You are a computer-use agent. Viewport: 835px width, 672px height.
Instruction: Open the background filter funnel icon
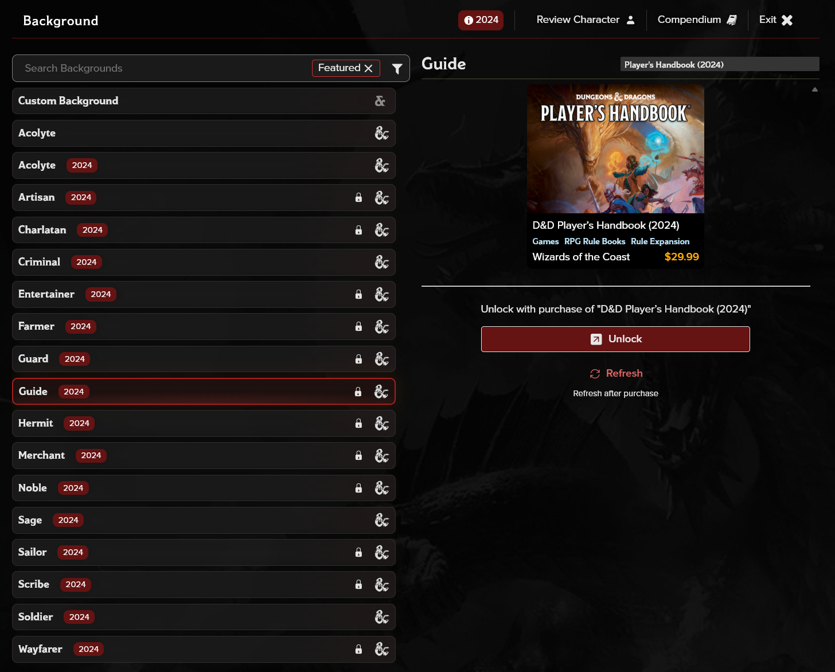pos(397,69)
